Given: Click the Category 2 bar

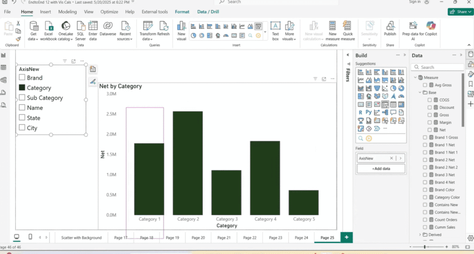Looking at the screenshot, I should pyautogui.click(x=188, y=163).
